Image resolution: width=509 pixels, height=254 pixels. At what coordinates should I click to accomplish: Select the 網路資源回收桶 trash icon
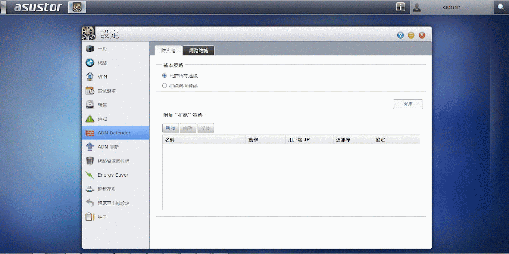[x=90, y=161]
